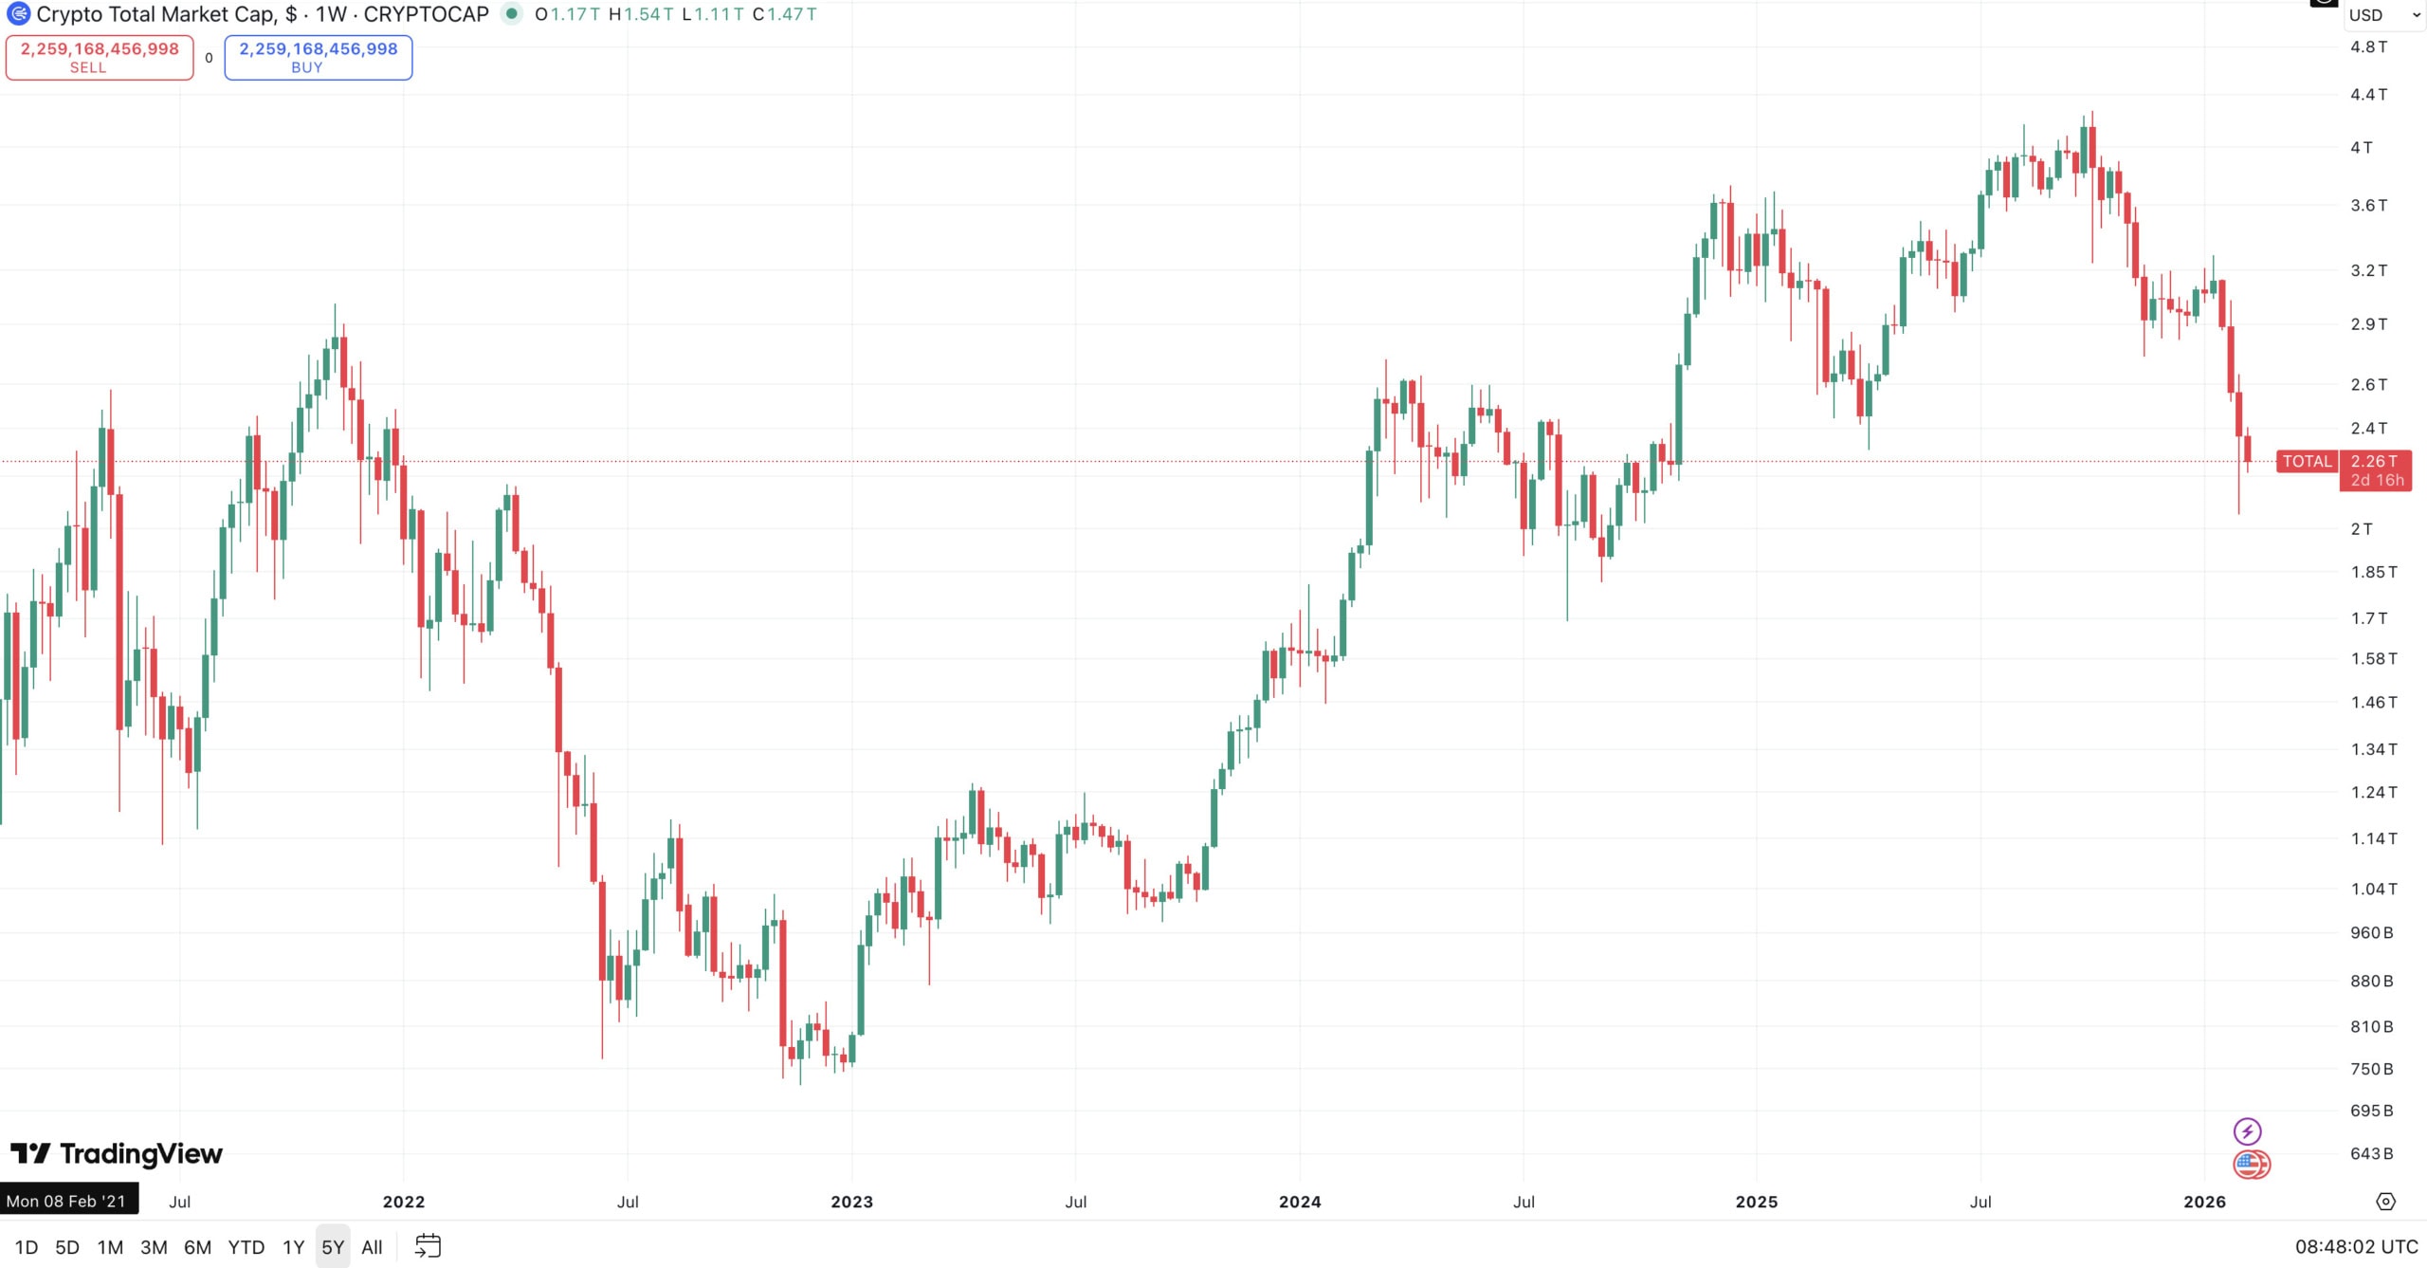The height and width of the screenshot is (1268, 2427).
Task: Click the 2025 label on time axis
Action: tap(1756, 1202)
